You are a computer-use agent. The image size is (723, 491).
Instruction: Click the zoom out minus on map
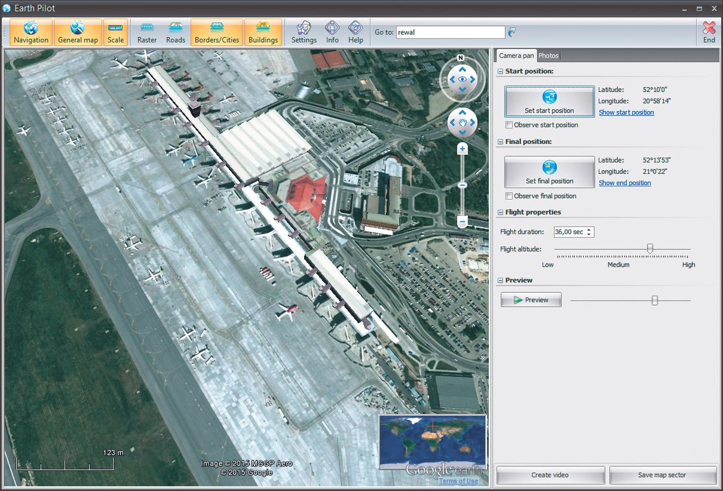[462, 222]
